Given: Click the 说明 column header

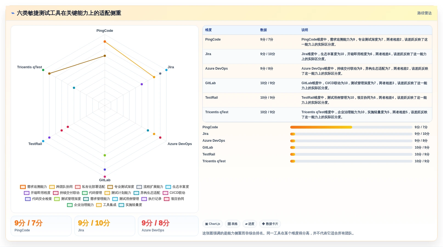Looking at the screenshot, I should [x=305, y=30].
